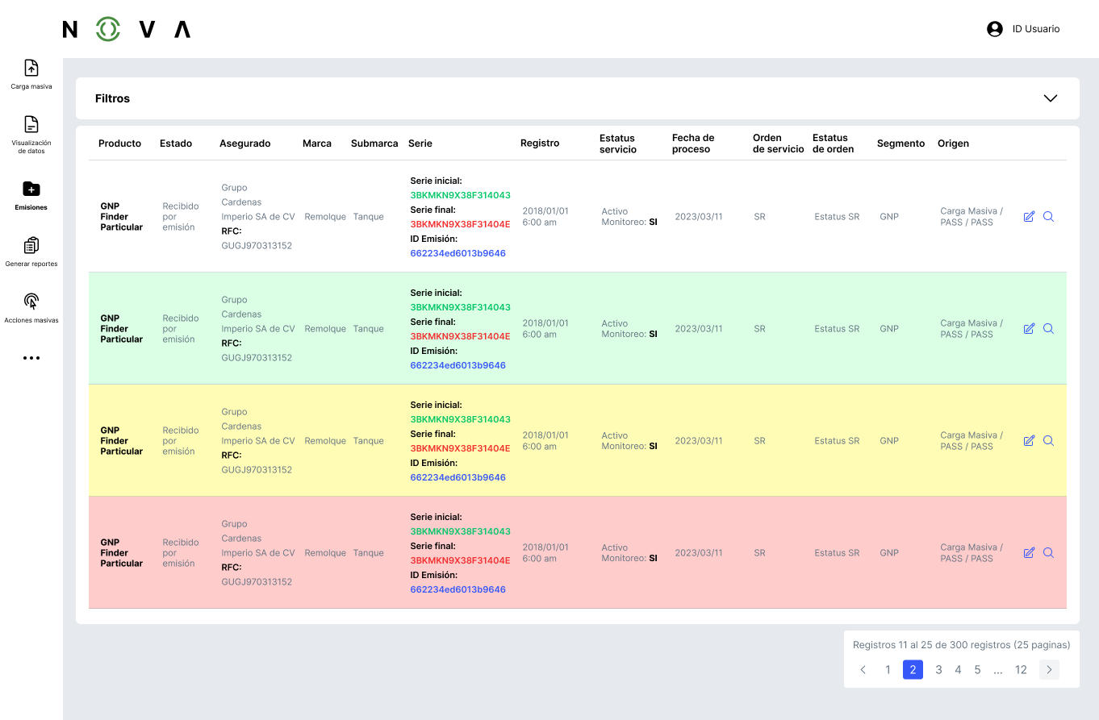Open the ID Emisión link in green row
The width and height of the screenshot is (1099, 720).
coord(458,365)
